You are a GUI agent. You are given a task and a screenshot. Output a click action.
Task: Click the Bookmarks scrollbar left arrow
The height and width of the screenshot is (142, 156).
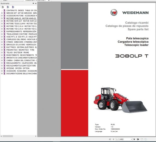pos(1,136)
